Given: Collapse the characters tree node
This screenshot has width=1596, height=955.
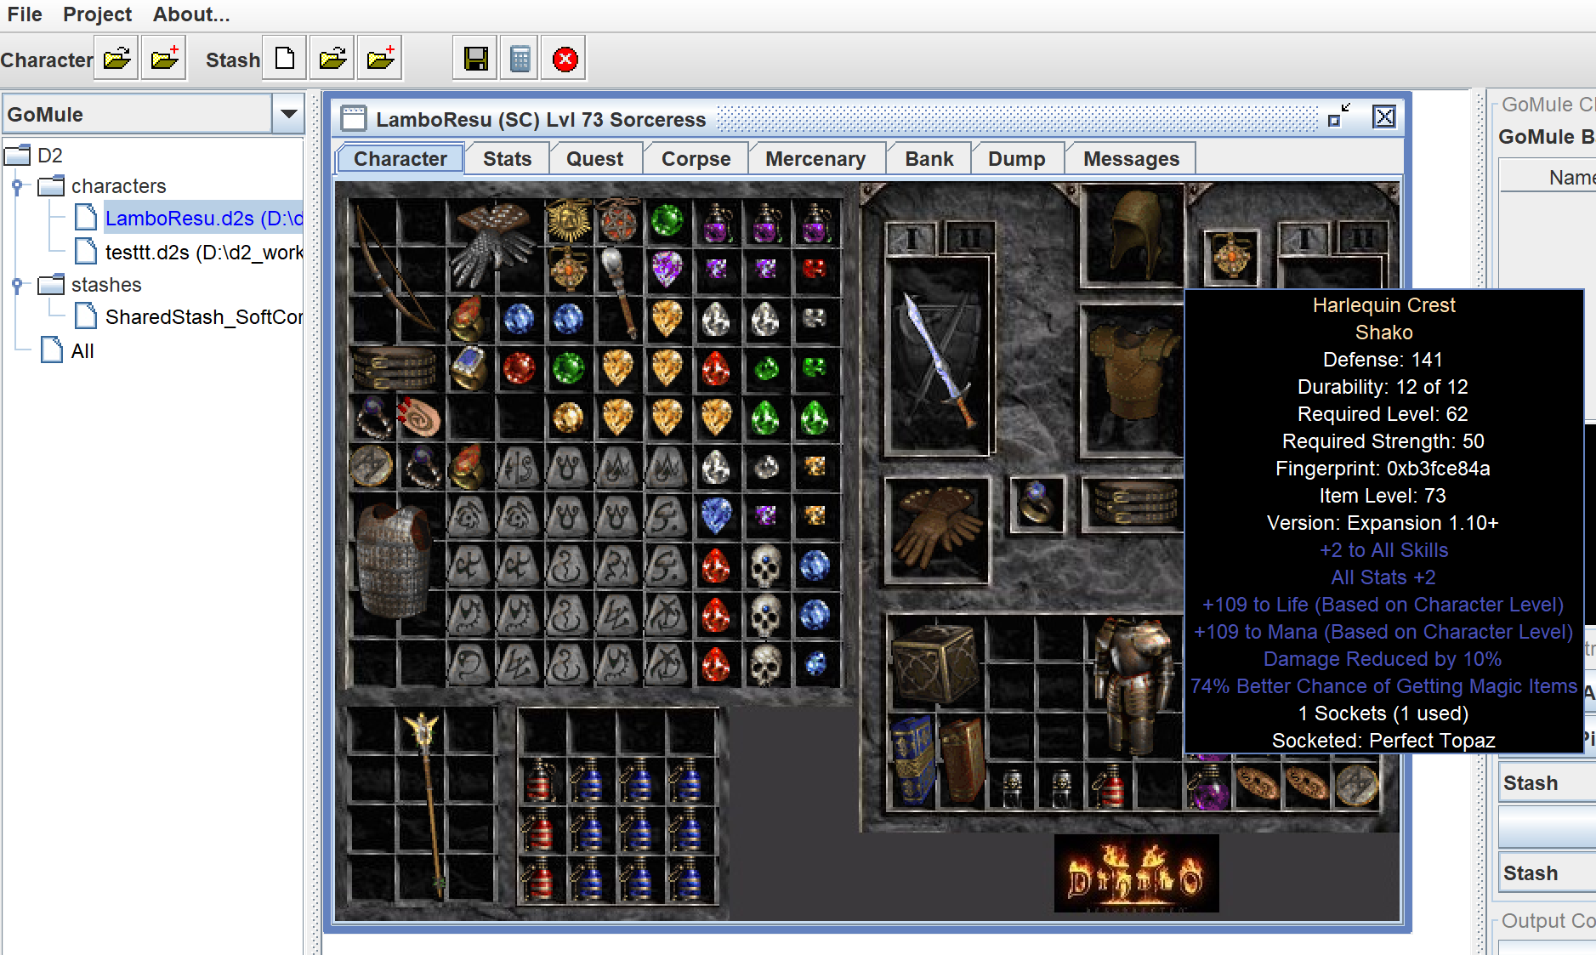Looking at the screenshot, I should 17,186.
